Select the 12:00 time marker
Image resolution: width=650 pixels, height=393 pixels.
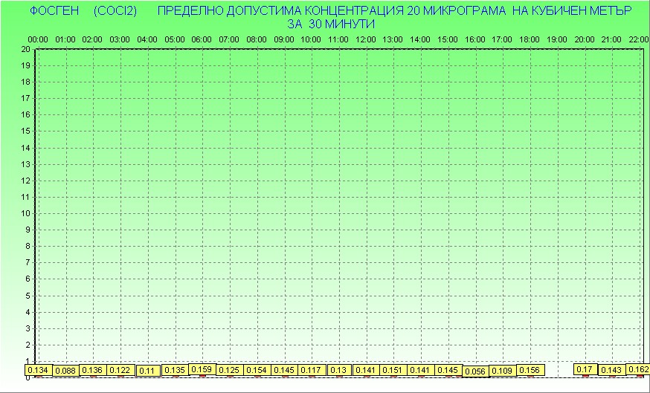click(366, 39)
